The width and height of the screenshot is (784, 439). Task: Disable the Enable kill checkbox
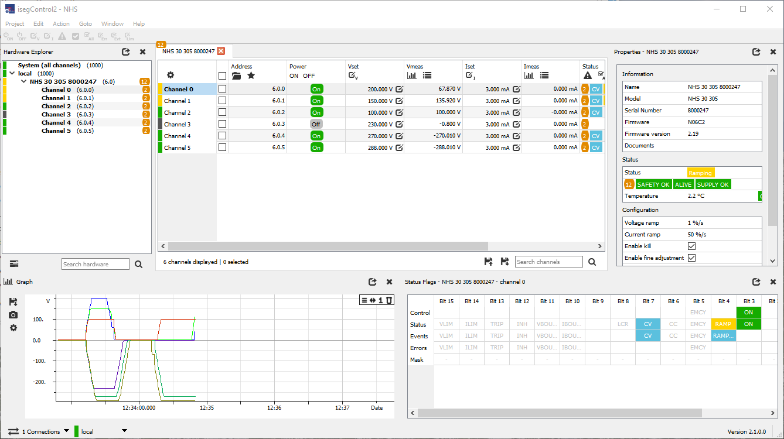(x=691, y=246)
